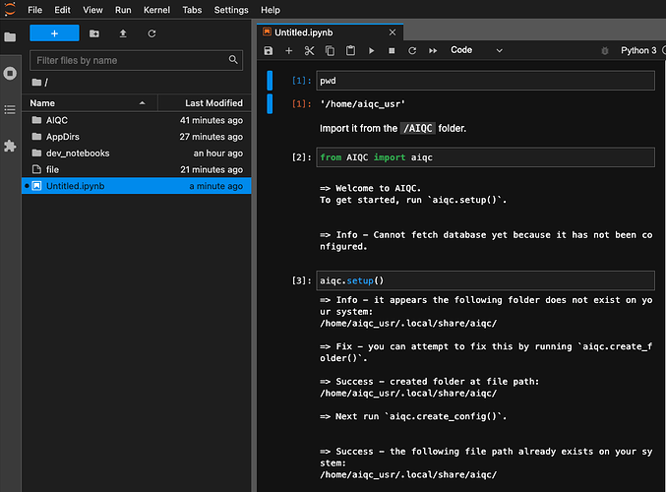Run the selected cell
This screenshot has width=666, height=492.
371,50
